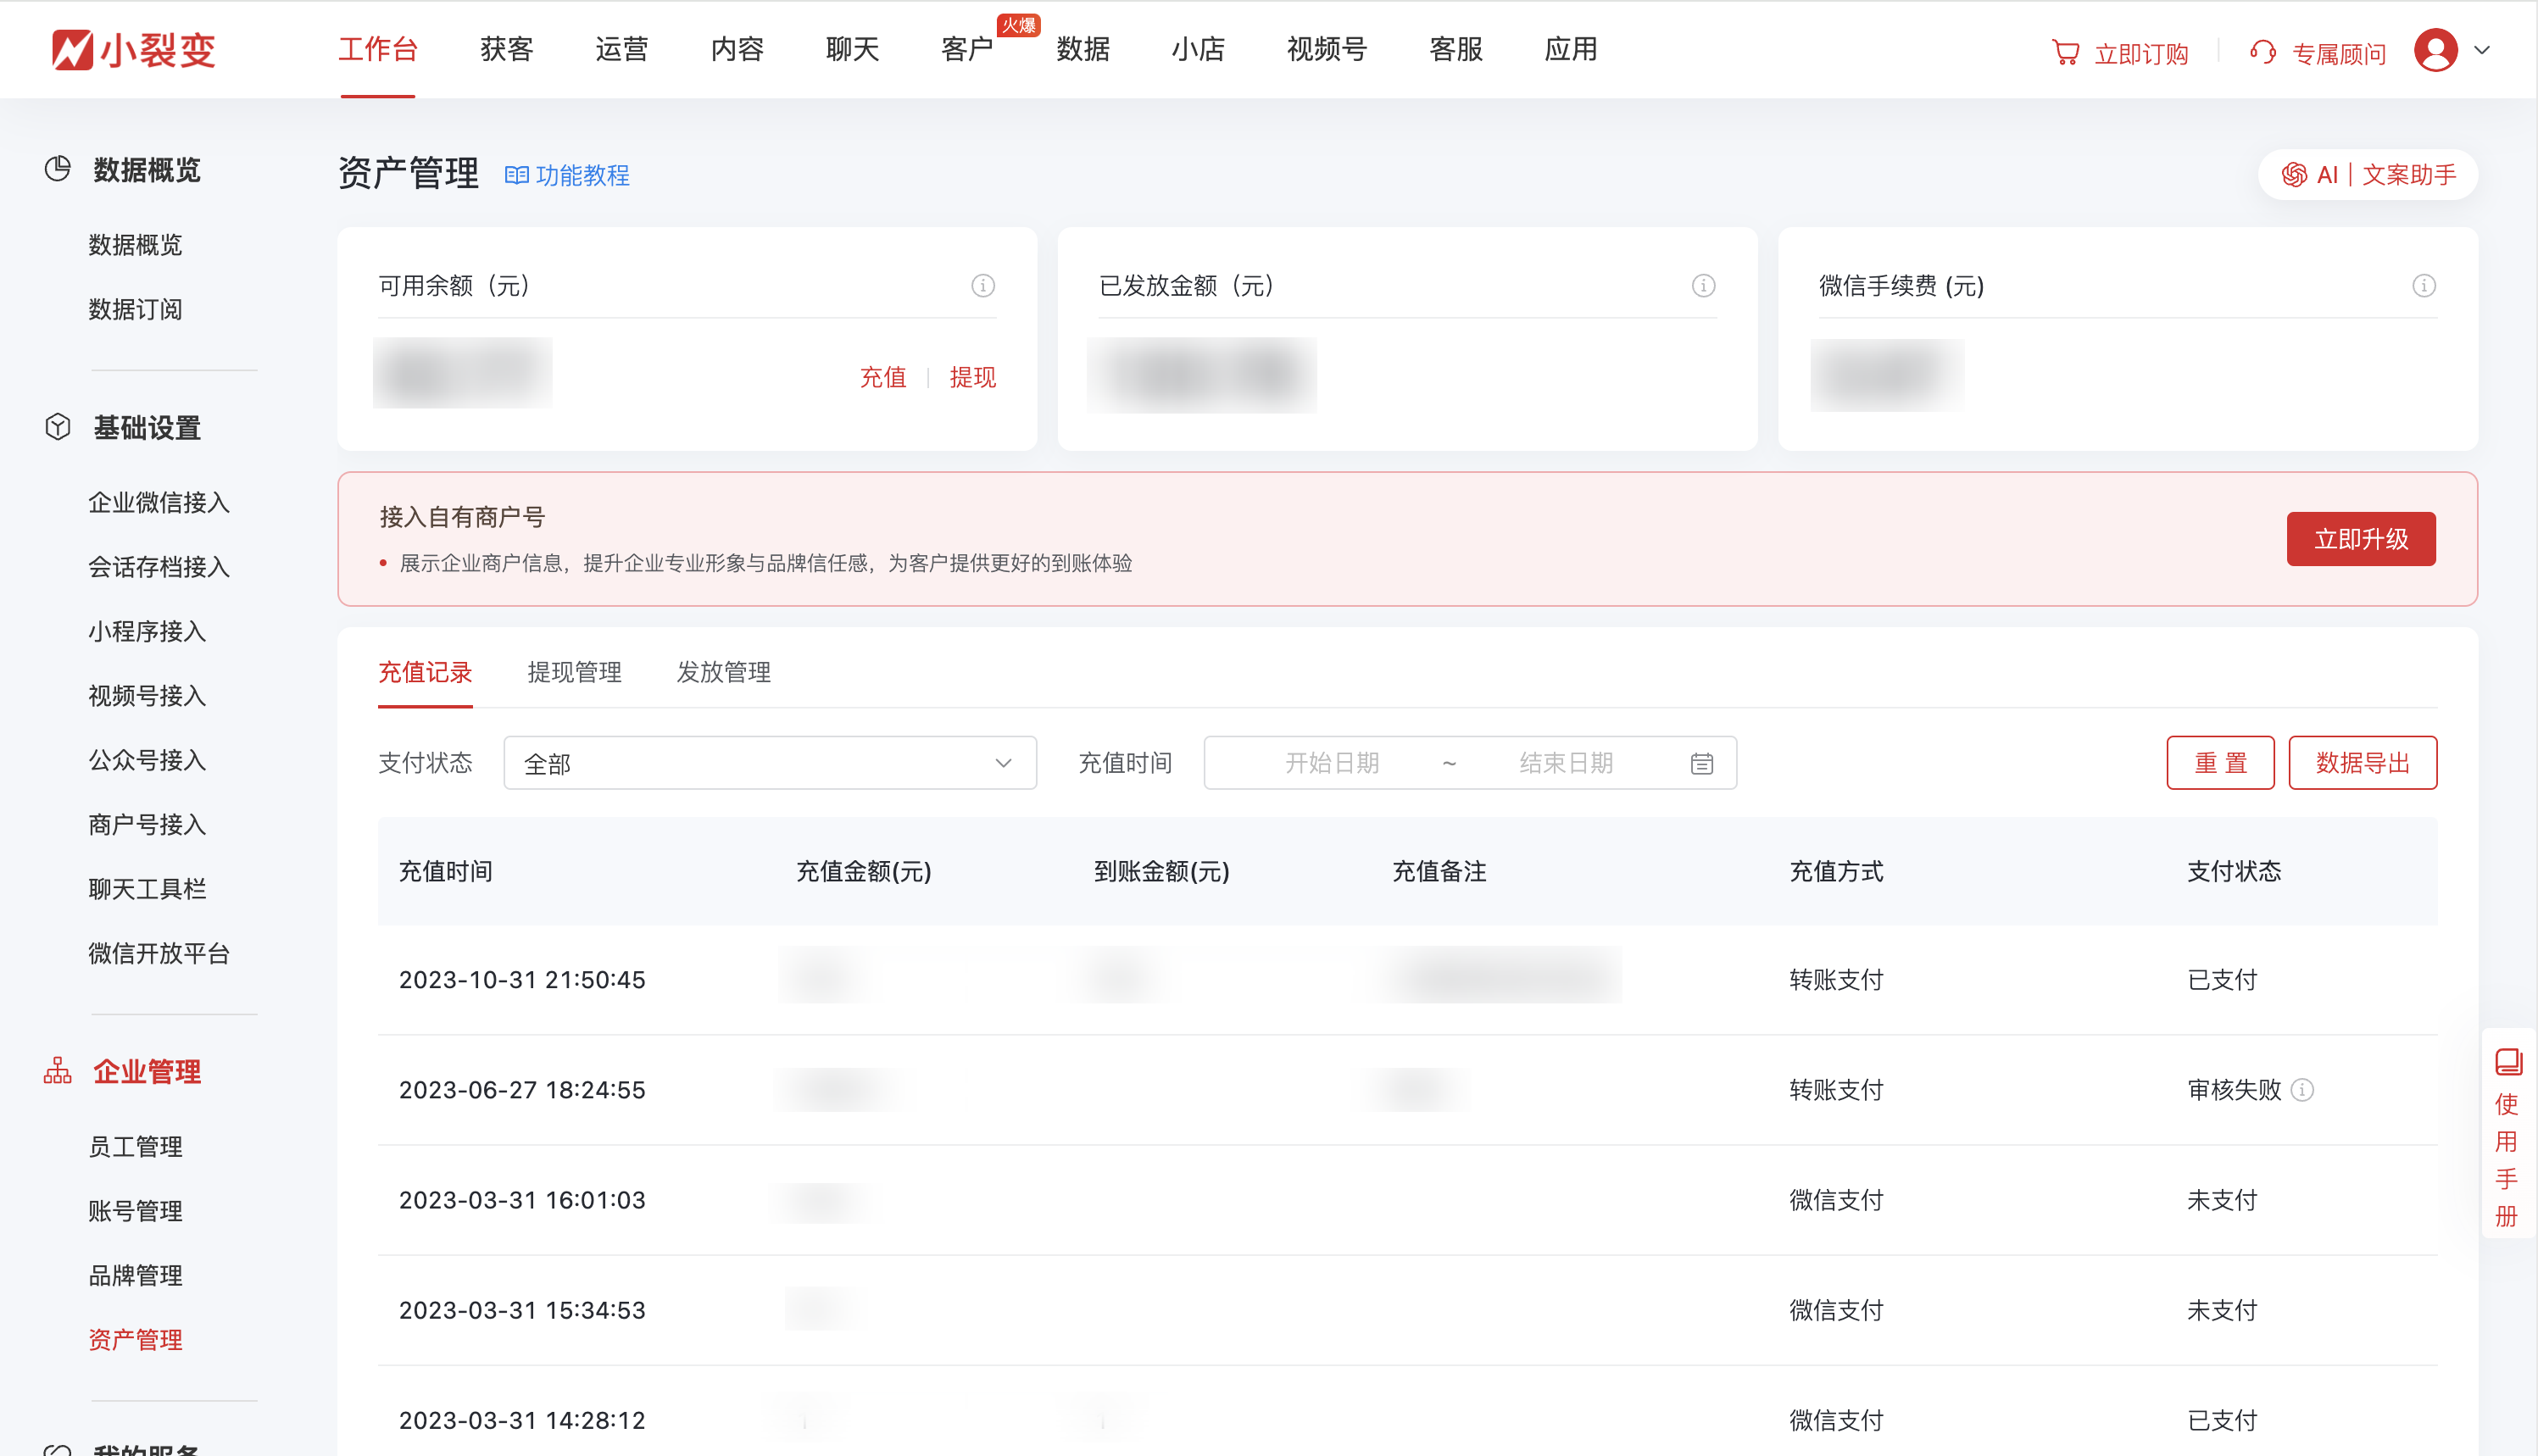Viewport: 2538px width, 1456px height.
Task: Click the 开始日期 input field
Action: point(1332,764)
